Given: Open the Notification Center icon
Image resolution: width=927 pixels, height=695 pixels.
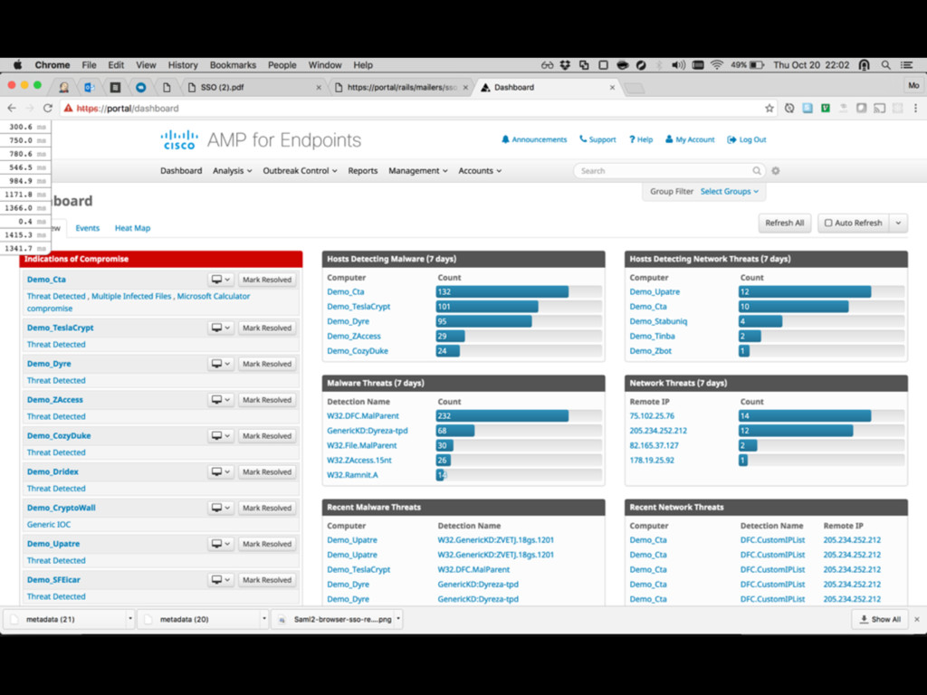Looking at the screenshot, I should point(906,65).
